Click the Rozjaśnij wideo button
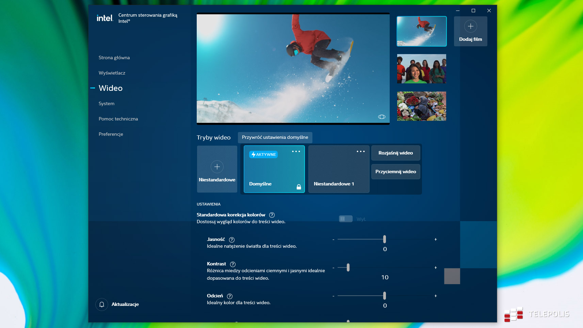Viewport: 583px width, 328px height. coord(395,153)
